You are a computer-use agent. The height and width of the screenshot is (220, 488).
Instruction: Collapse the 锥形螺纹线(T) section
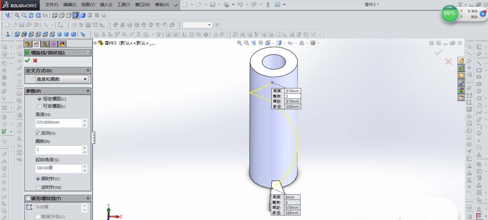click(x=88, y=198)
